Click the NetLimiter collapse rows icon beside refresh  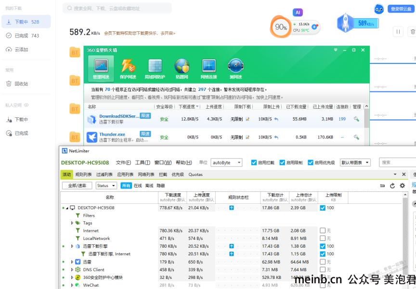pyautogui.click(x=382, y=186)
